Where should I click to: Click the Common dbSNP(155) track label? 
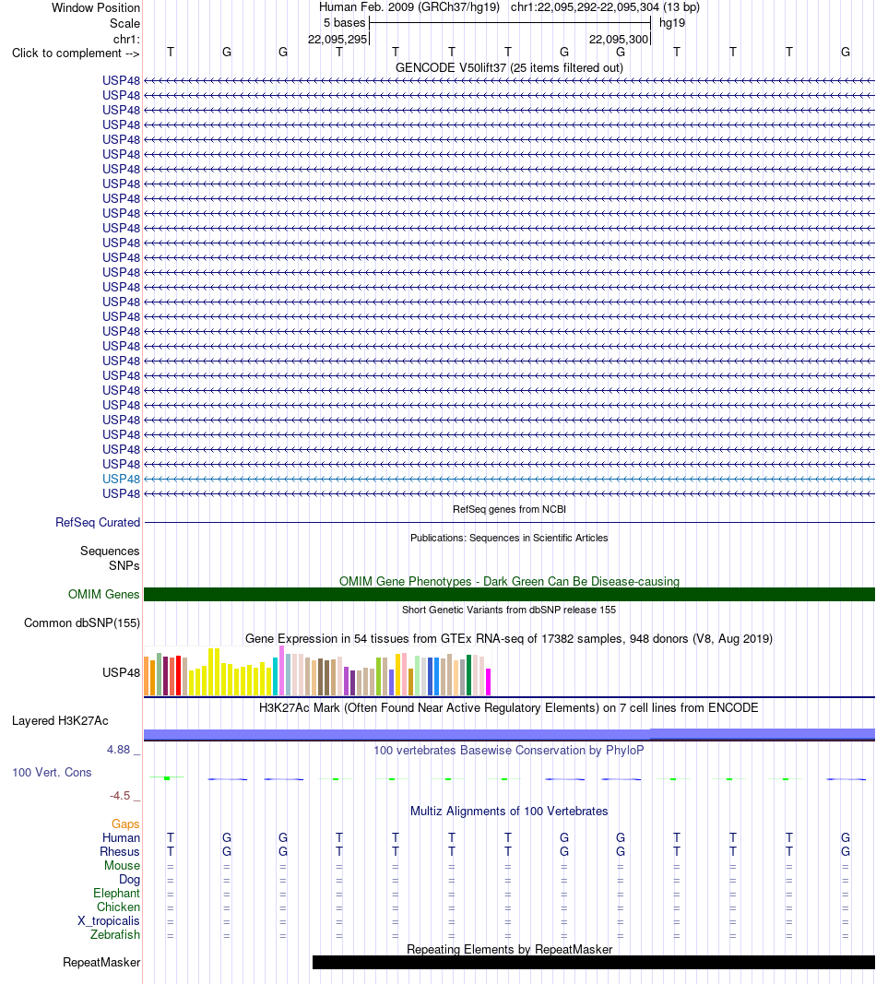tap(82, 623)
